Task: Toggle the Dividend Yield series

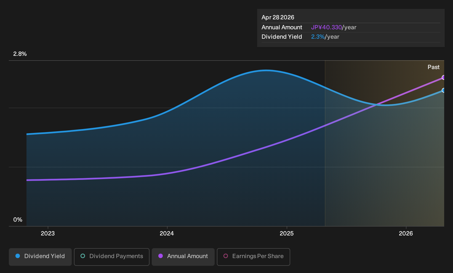Action: pyautogui.click(x=40, y=257)
